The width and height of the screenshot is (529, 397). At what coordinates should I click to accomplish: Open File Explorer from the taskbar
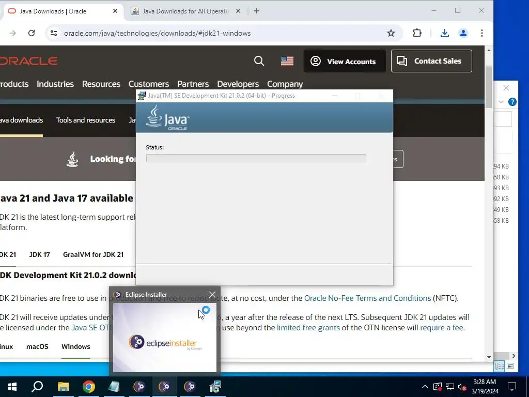point(63,387)
